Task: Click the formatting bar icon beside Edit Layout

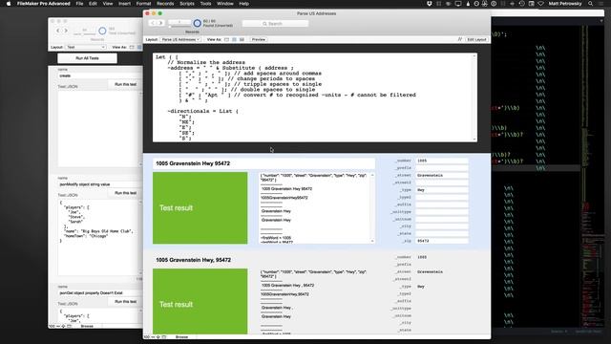Action: (x=460, y=39)
